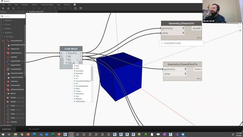Click the Undo toolbar icon

click(x=19, y=8)
